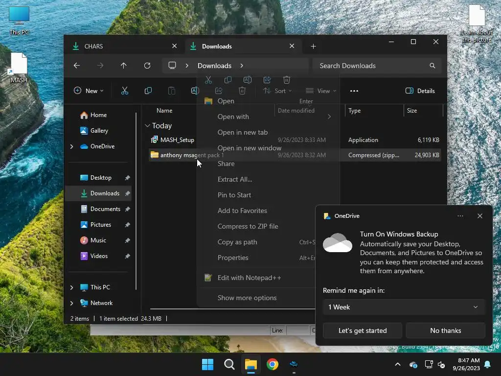
Task: Click the Search Downloads field
Action: (377, 66)
